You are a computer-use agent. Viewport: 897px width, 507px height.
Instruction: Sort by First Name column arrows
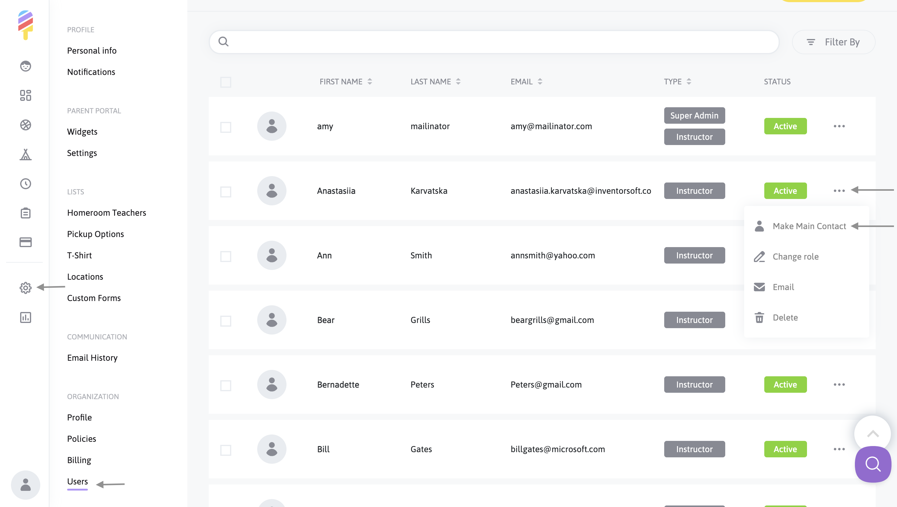pyautogui.click(x=369, y=81)
